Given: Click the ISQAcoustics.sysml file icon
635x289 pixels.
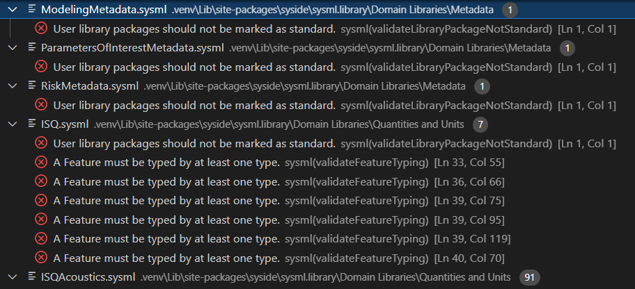Looking at the screenshot, I should coord(32,277).
